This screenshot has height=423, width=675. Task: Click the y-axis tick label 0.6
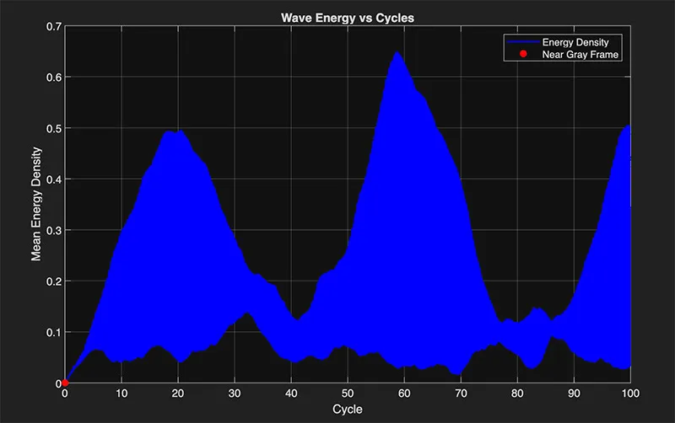[x=53, y=78]
